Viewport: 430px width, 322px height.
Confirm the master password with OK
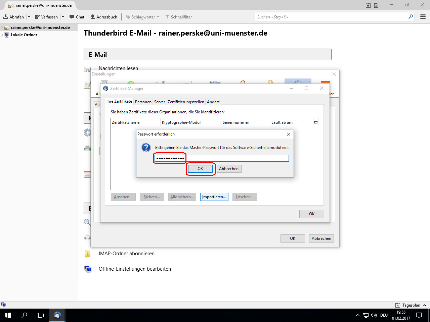click(x=200, y=169)
